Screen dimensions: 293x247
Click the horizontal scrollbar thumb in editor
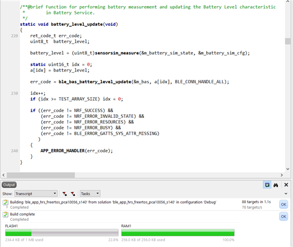(41, 175)
